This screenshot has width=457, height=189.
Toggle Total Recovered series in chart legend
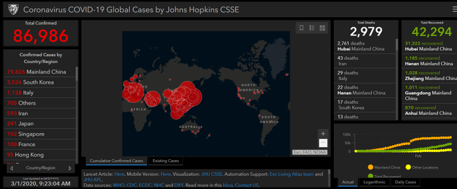(384, 176)
